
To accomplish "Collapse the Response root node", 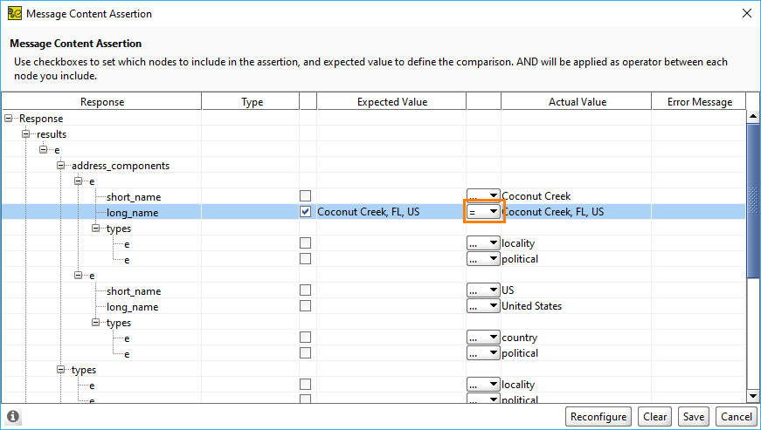I will tap(10, 119).
